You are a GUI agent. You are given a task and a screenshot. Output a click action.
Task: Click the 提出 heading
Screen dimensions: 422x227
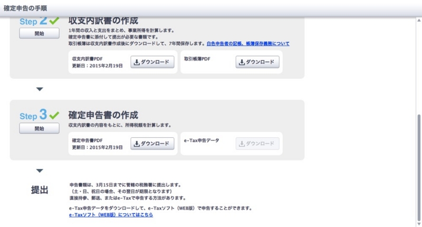click(39, 190)
